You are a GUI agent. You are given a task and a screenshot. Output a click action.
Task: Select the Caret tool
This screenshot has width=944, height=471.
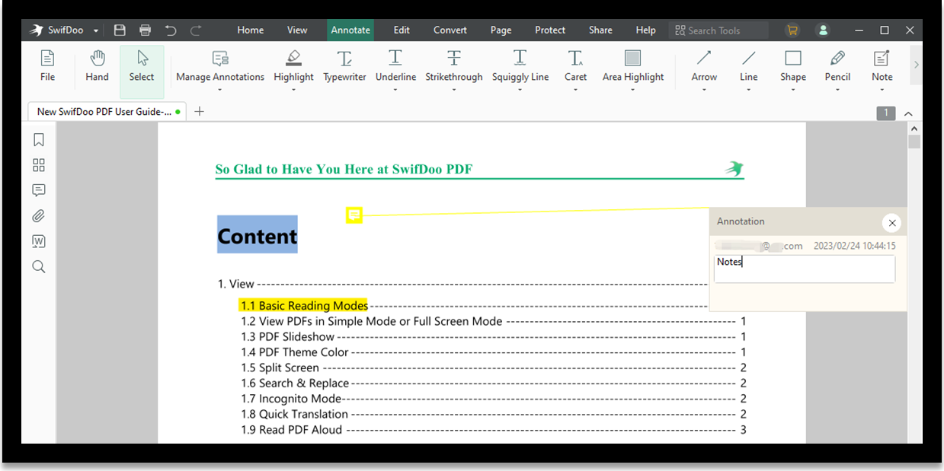coord(575,66)
